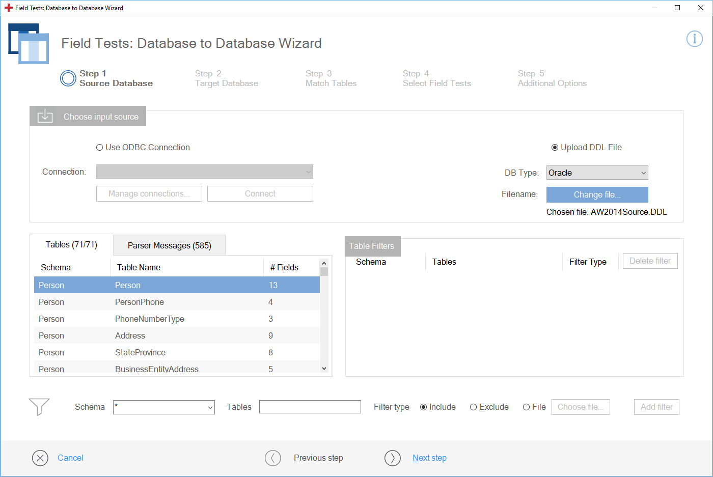Click the Previous step arrow icon
The height and width of the screenshot is (477, 713).
tap(273, 458)
